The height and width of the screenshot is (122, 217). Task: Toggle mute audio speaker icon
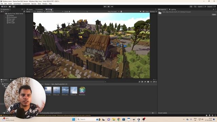click(x=140, y=12)
